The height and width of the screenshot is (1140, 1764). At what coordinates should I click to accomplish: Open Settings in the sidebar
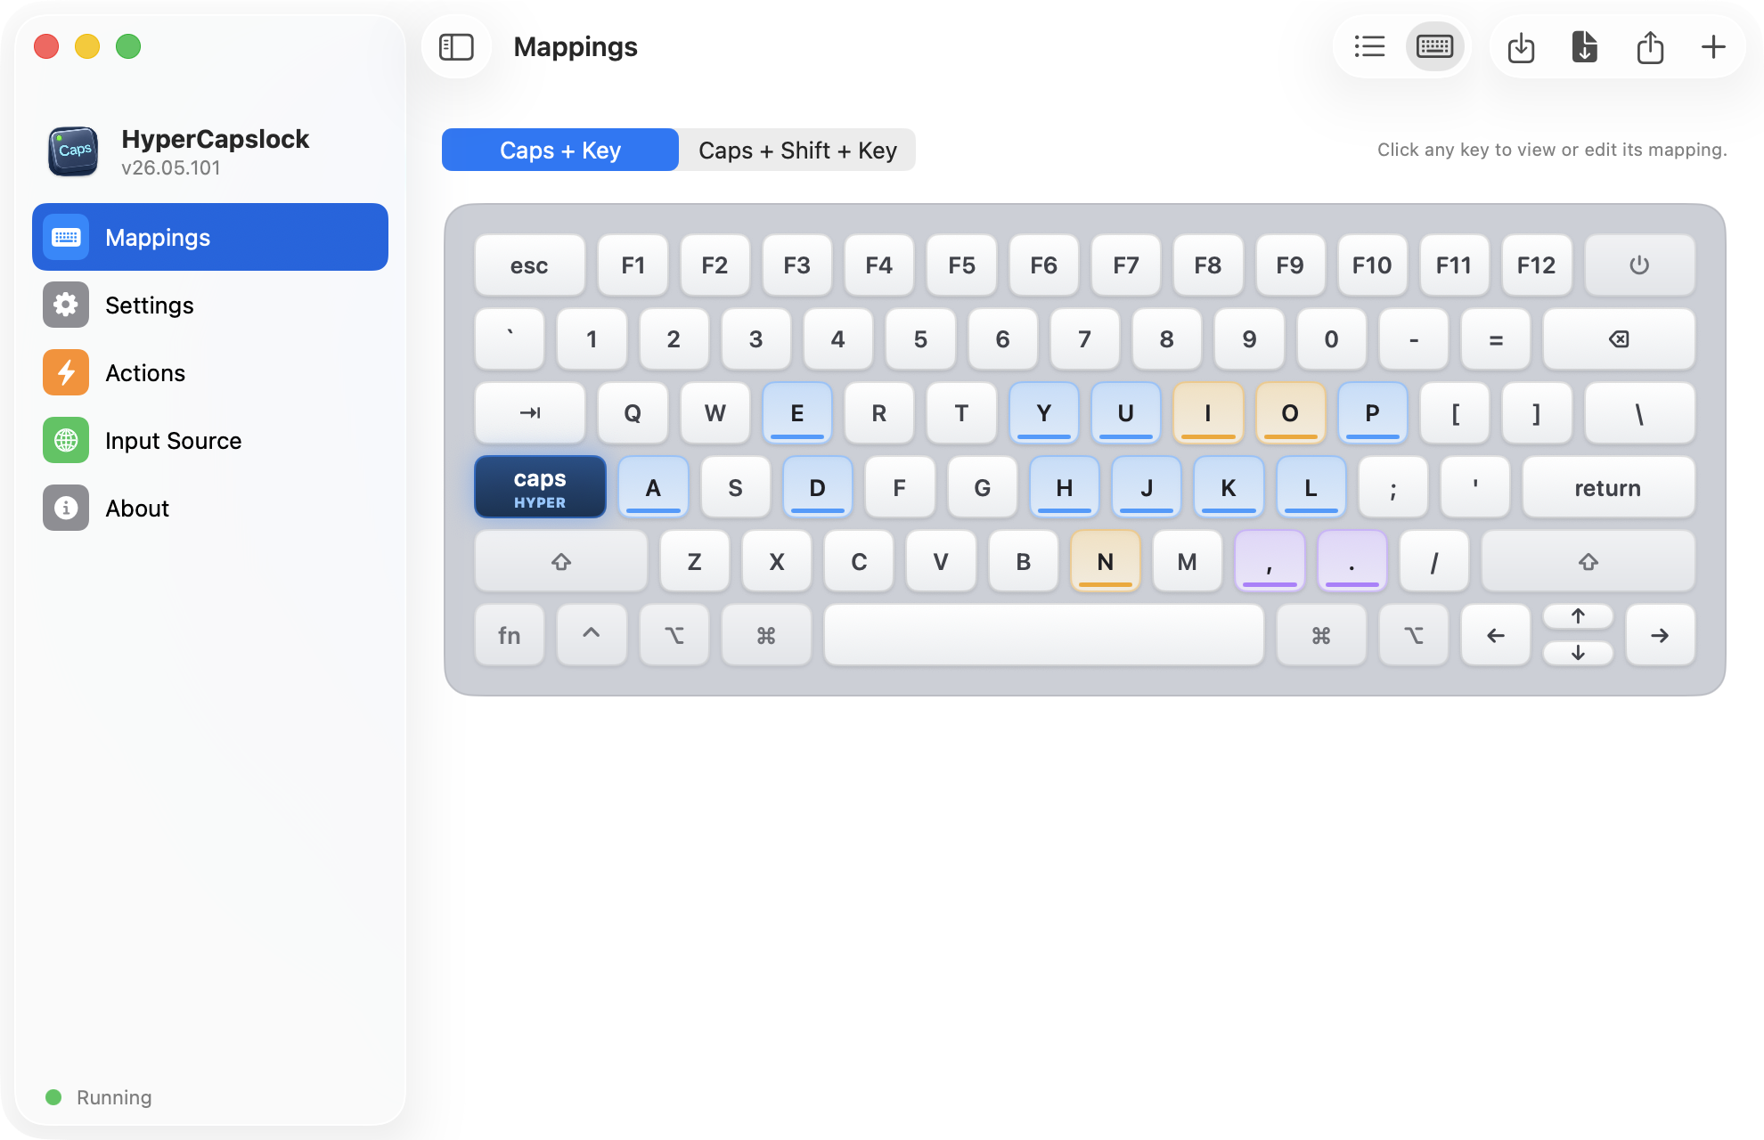click(x=210, y=305)
